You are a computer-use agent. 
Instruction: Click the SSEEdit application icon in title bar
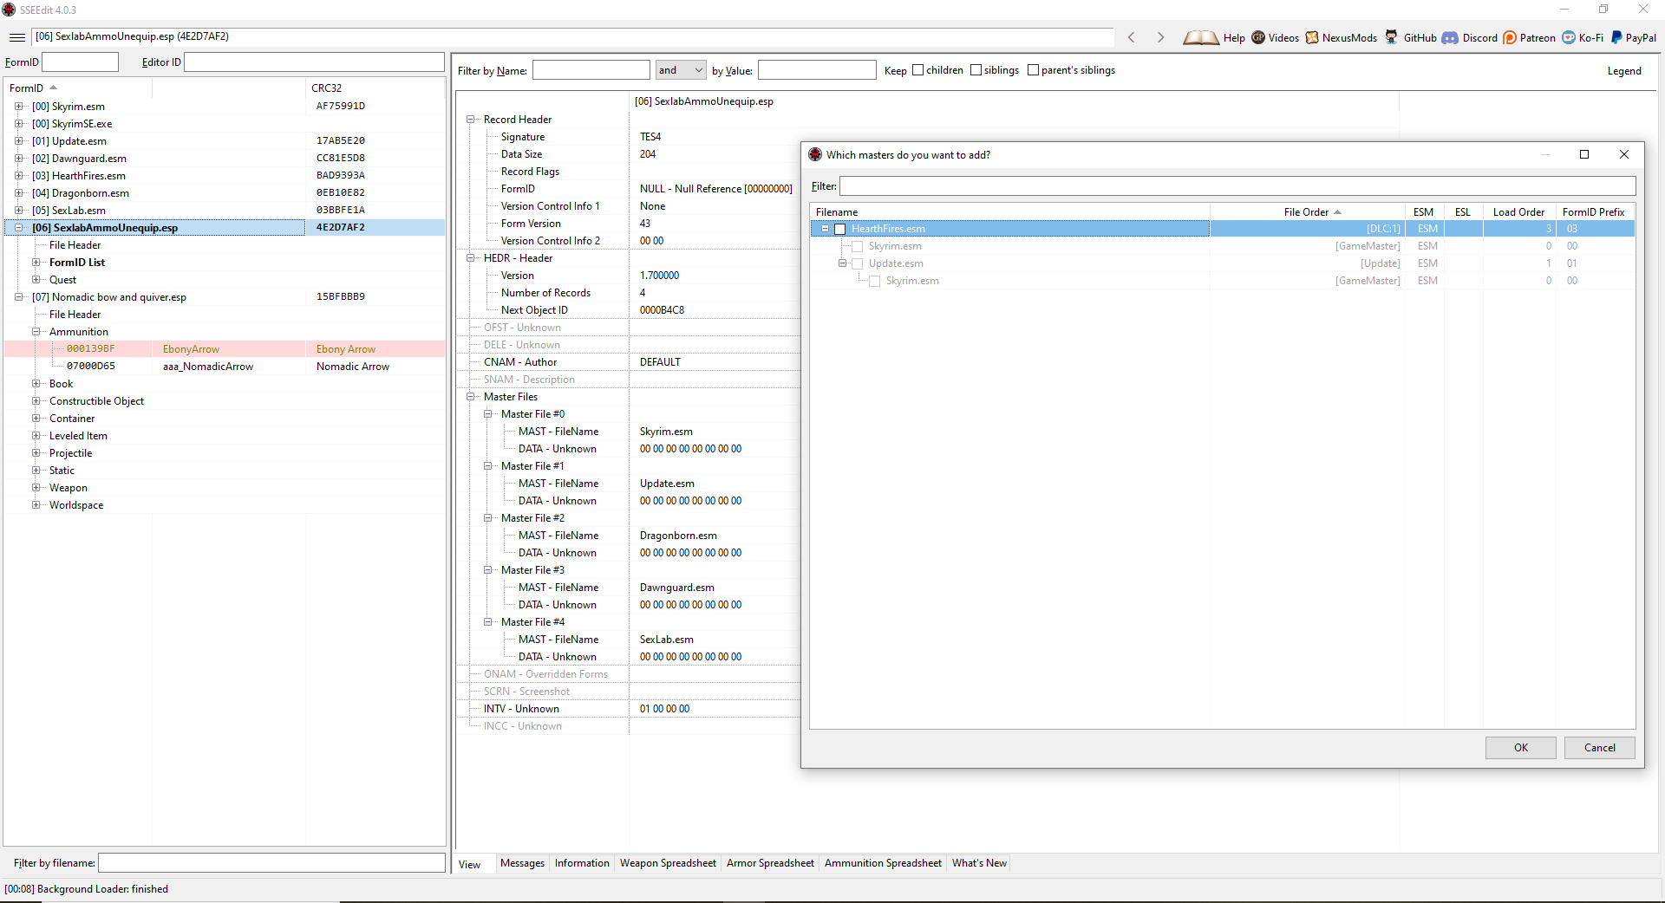10,10
